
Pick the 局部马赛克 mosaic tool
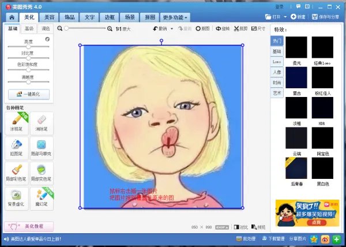41,148
